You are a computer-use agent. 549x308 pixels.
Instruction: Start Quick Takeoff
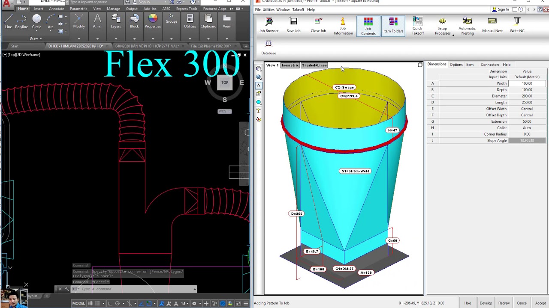[x=418, y=26]
